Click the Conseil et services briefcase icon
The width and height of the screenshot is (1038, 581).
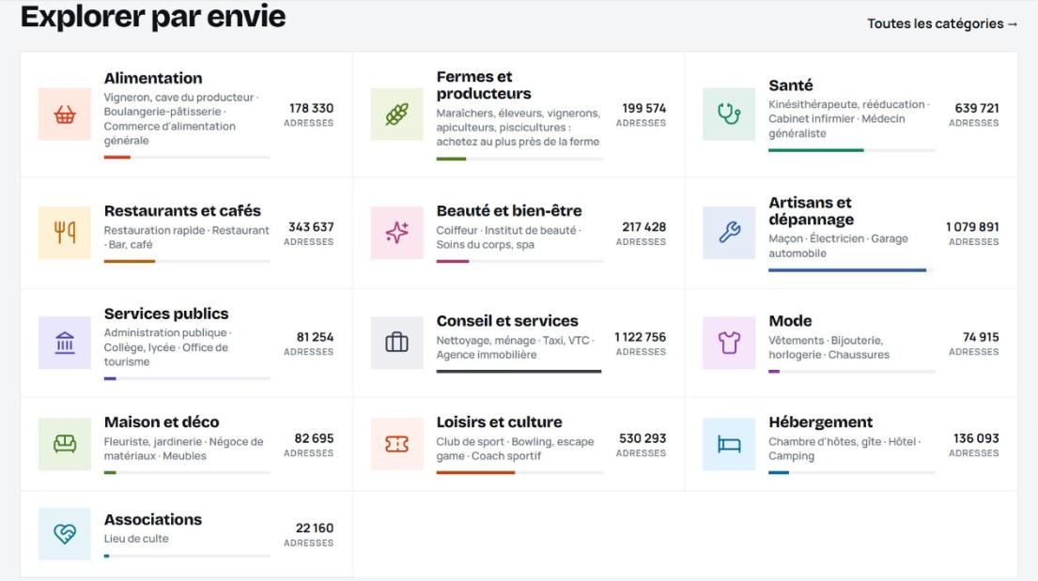[396, 343]
